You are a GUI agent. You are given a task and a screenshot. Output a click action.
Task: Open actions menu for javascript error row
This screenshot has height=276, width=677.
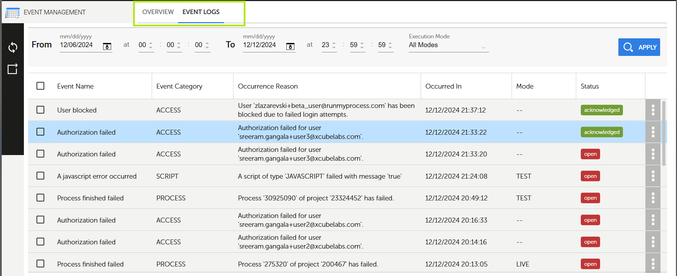[653, 176]
